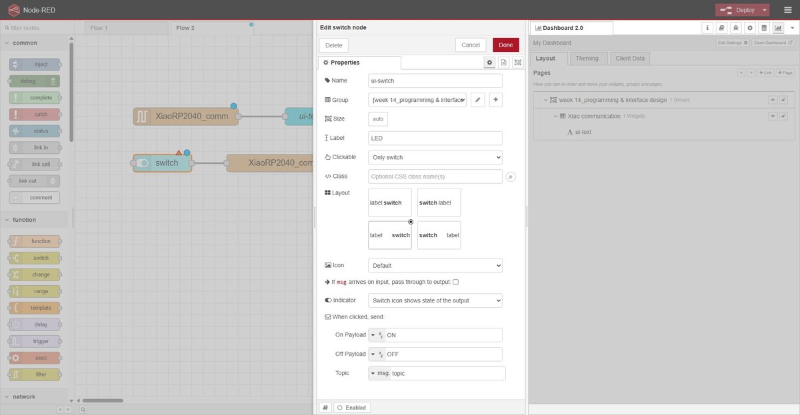Click the collapse-all up arrow in Pages
The width and height of the screenshot is (800, 415).
click(741, 73)
